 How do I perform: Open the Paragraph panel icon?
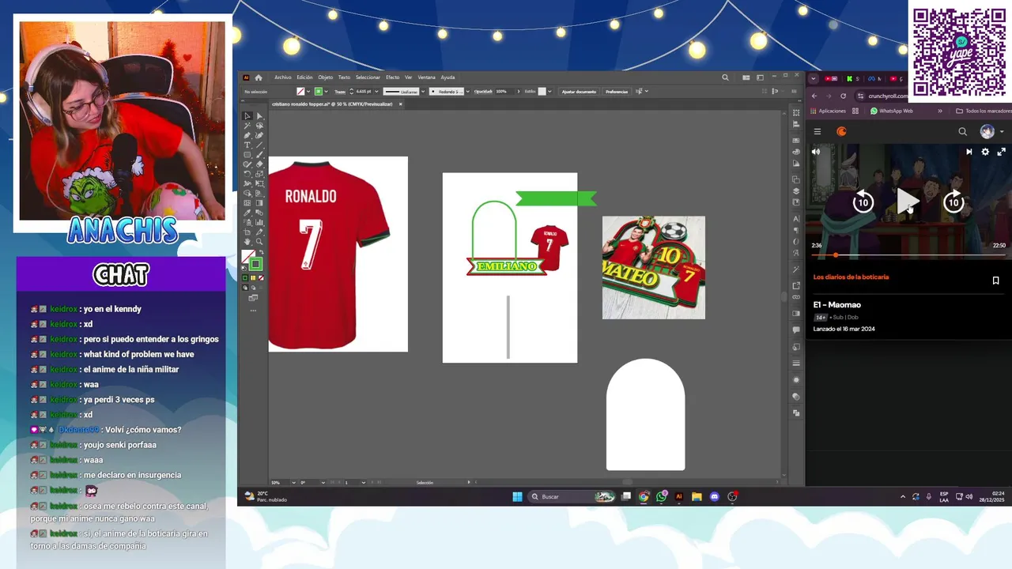796,230
